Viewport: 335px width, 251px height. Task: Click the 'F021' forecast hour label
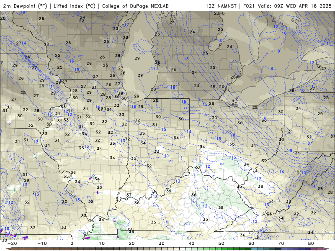pyautogui.click(x=249, y=6)
